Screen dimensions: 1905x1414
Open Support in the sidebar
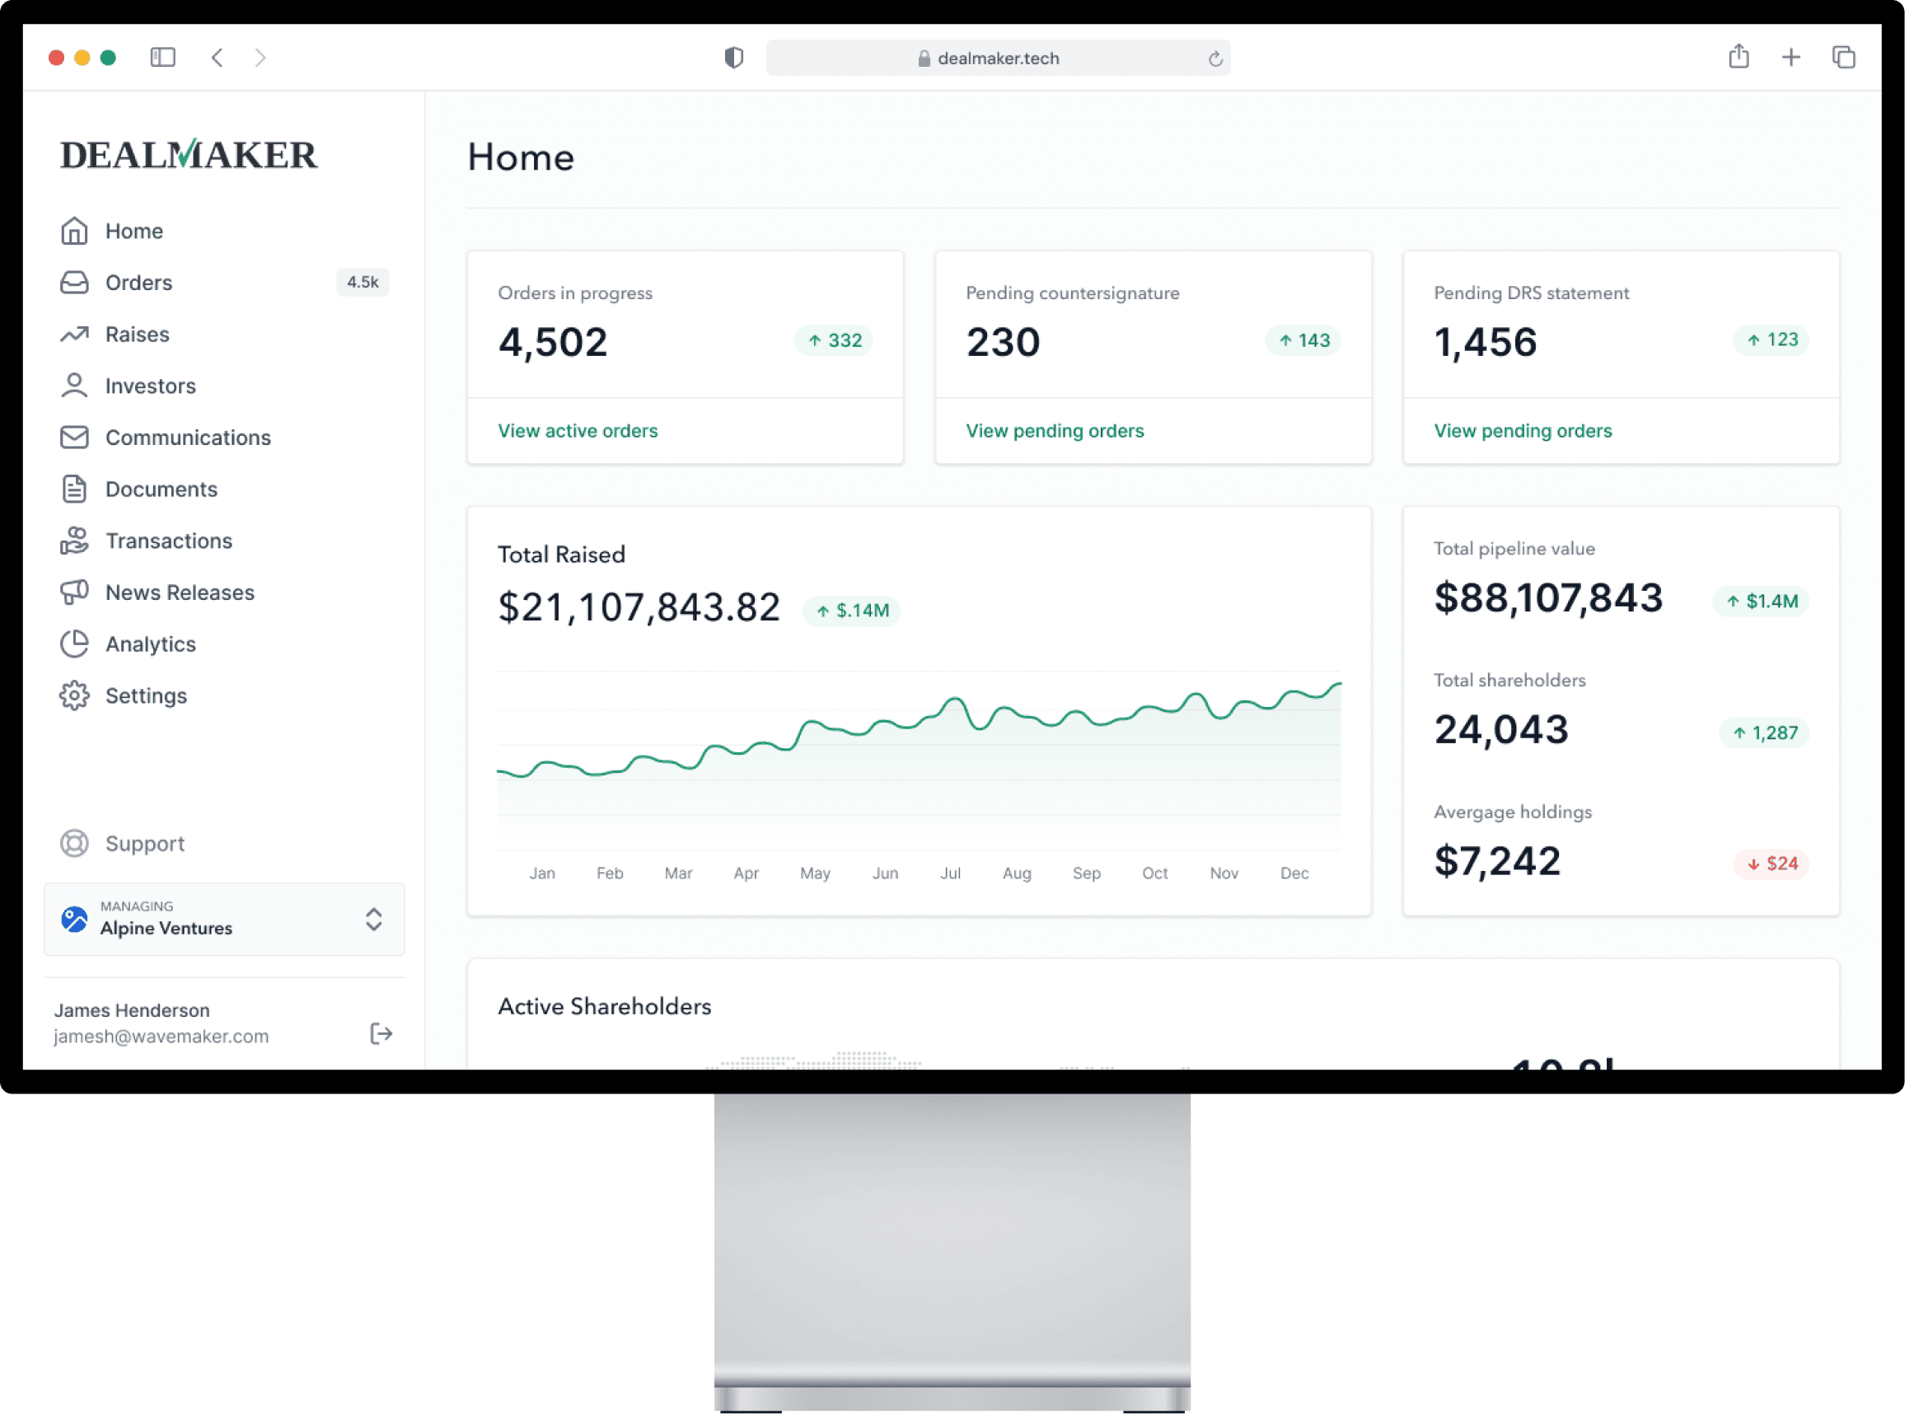146,843
